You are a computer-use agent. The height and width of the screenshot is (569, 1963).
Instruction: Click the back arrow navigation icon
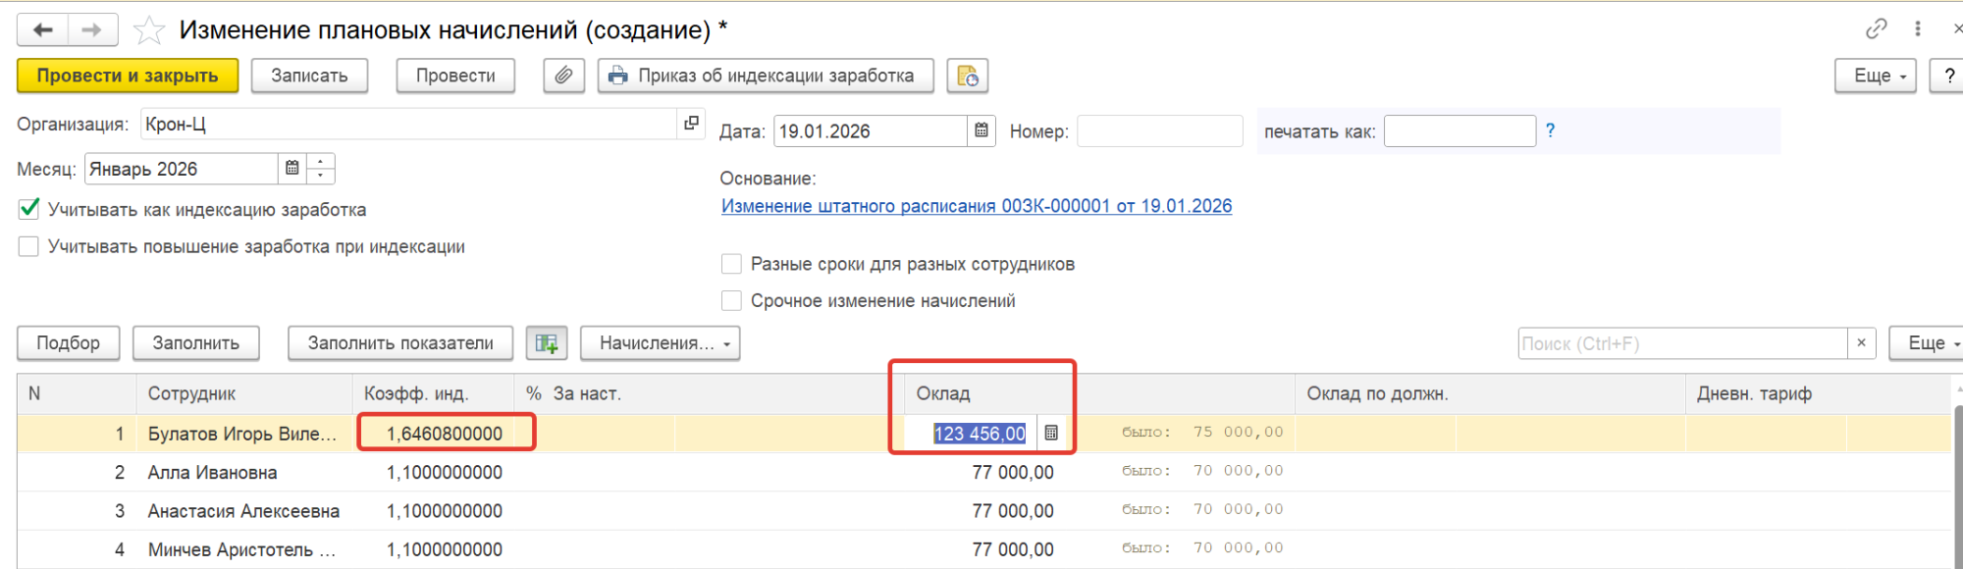coord(42,30)
